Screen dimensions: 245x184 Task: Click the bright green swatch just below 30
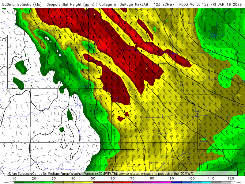click(49, 182)
